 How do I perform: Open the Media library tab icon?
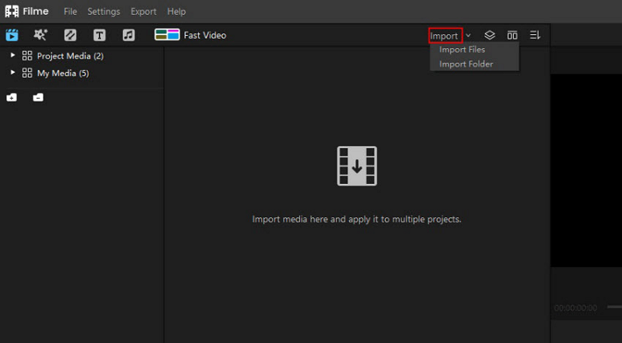(12, 35)
